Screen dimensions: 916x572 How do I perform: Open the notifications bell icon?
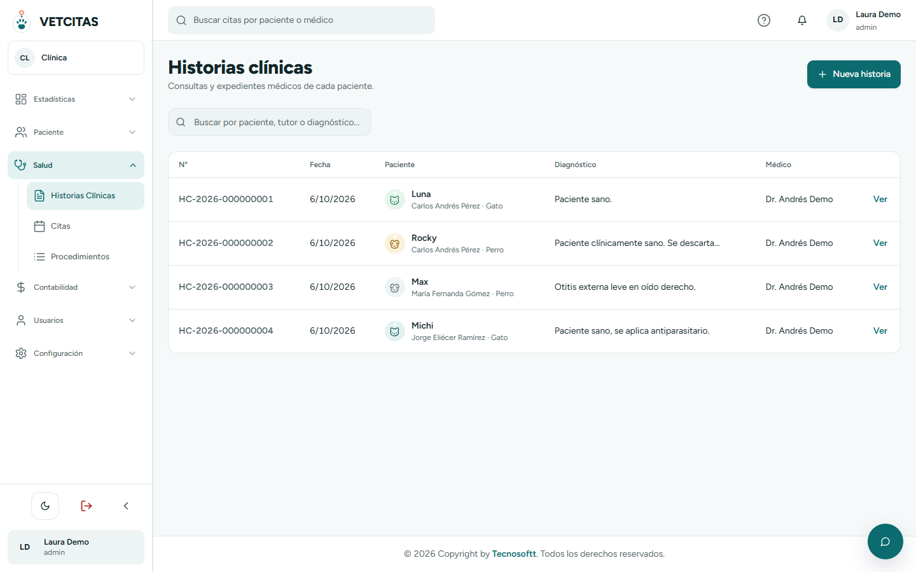[x=802, y=20]
